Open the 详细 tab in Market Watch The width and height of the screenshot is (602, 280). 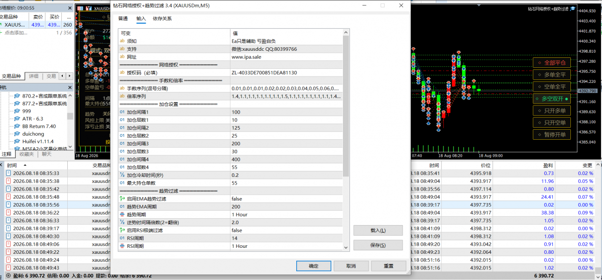click(34, 76)
